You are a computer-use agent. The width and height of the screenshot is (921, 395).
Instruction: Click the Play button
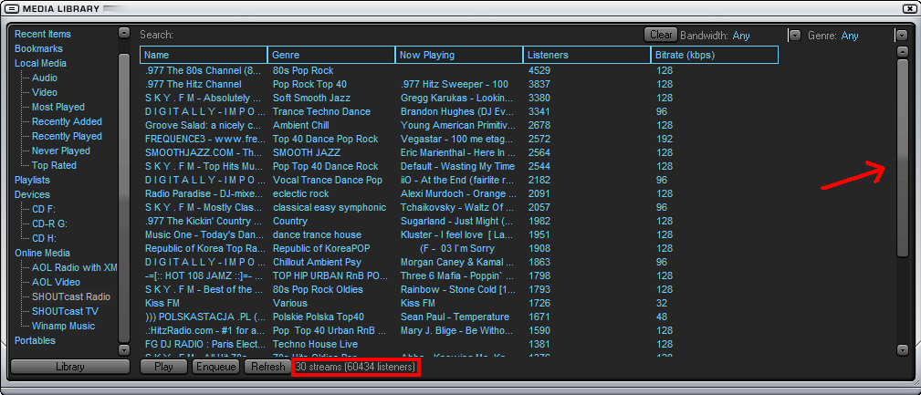pos(163,367)
